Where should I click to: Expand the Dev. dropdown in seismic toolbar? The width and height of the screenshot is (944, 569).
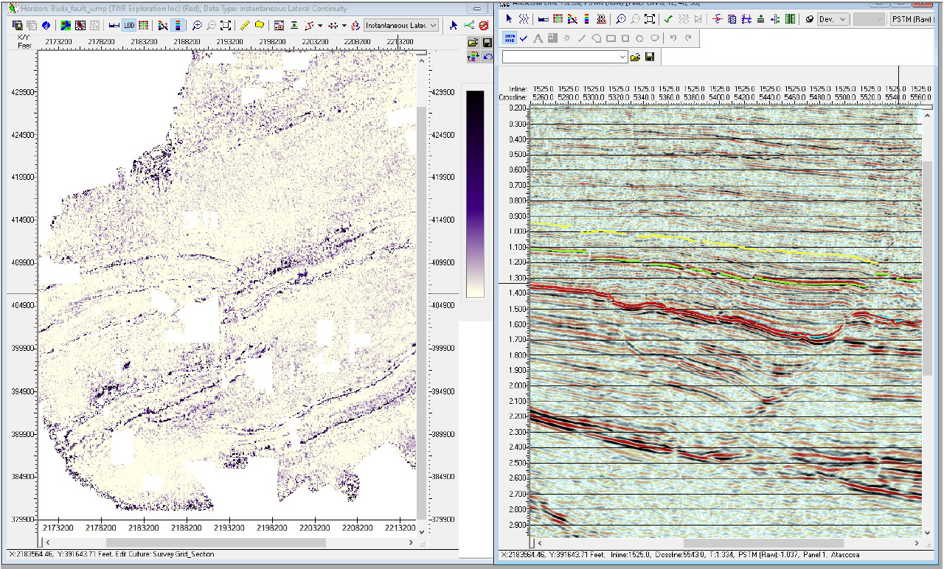pos(833,19)
